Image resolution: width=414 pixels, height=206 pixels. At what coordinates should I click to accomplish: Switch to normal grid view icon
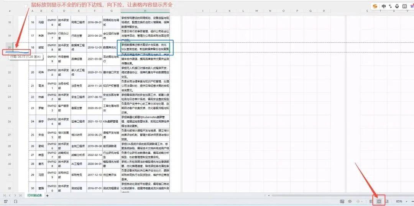(371, 201)
